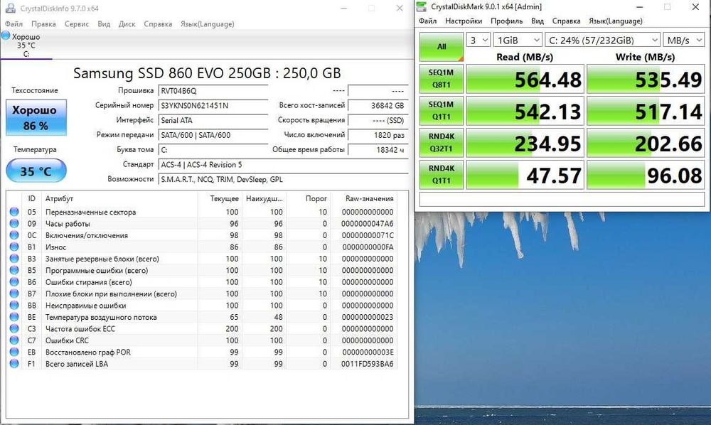This screenshot has width=711, height=425.
Task: Open Справка menu in CrystalDiskMark
Action: [x=567, y=21]
